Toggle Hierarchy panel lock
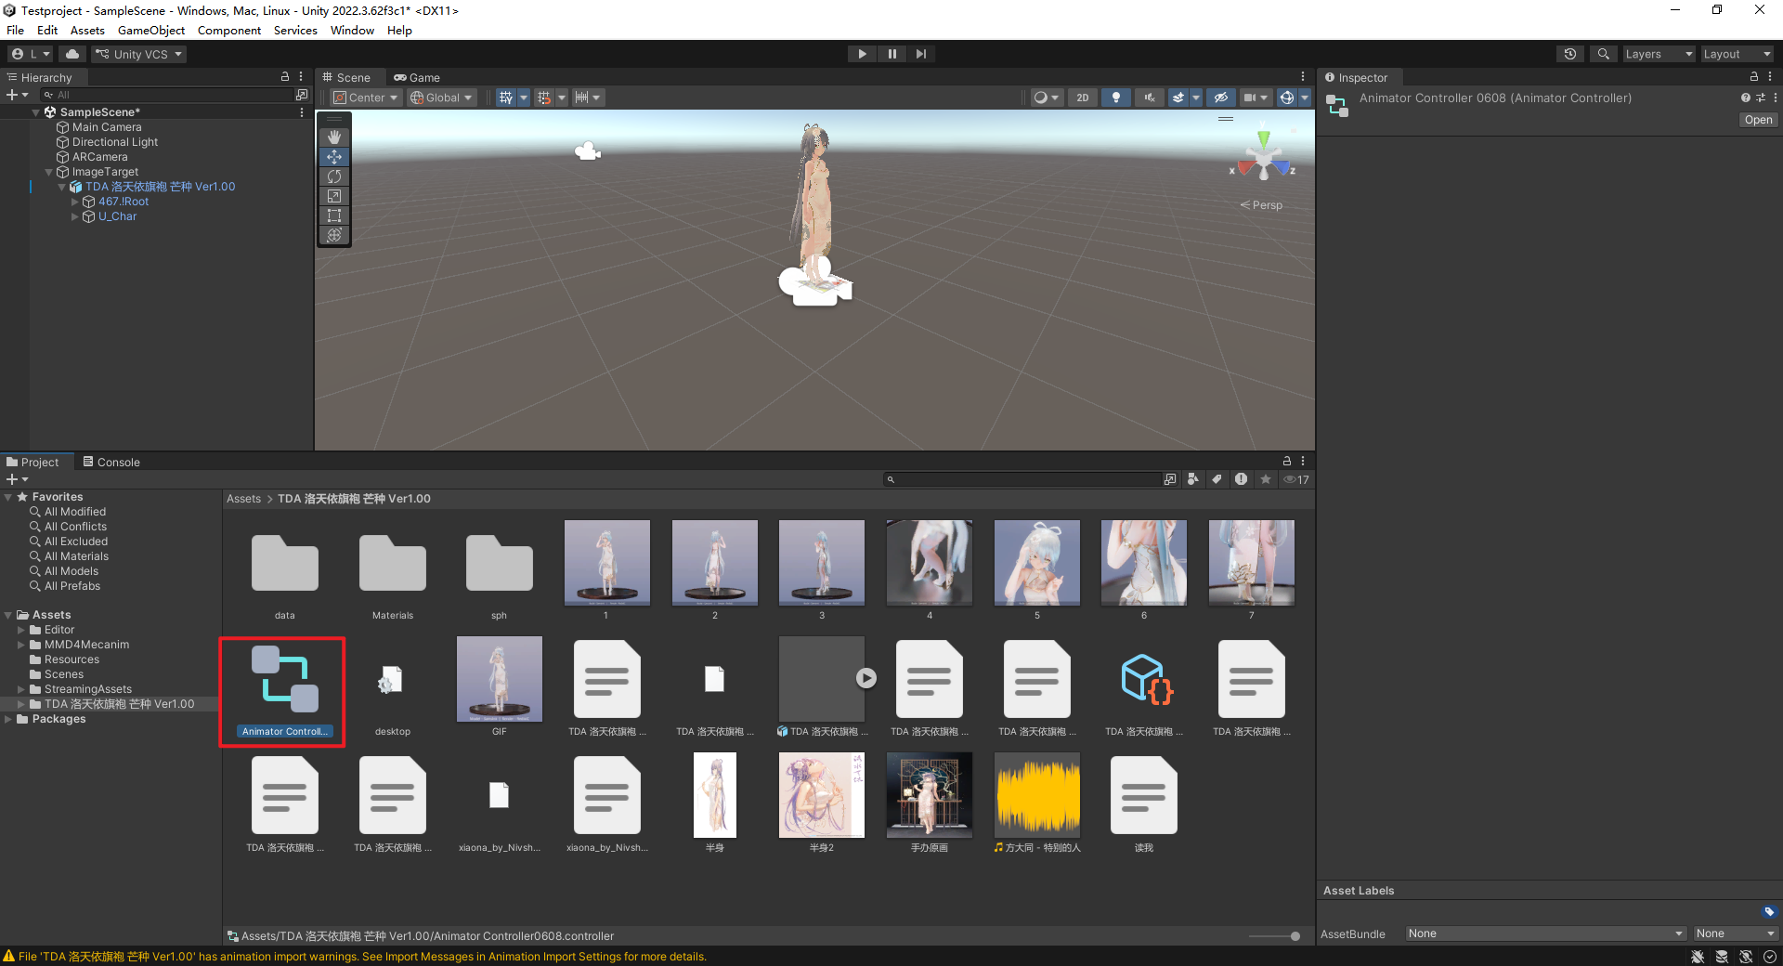The height and width of the screenshot is (966, 1783). (x=285, y=77)
